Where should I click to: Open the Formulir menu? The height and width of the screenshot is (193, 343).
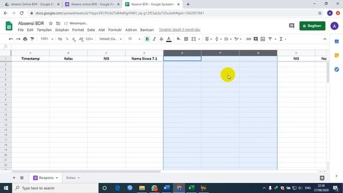[115, 30]
